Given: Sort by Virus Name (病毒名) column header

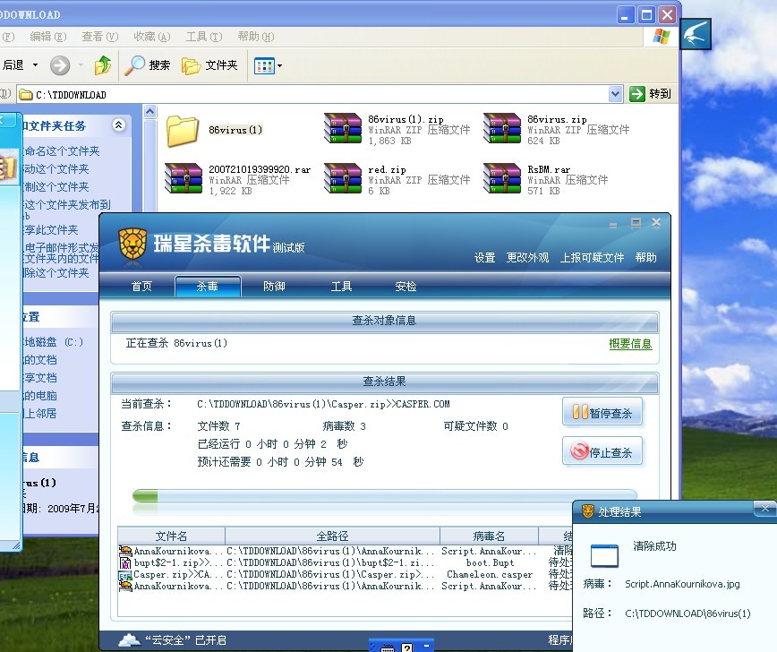Looking at the screenshot, I should pyautogui.click(x=489, y=536).
